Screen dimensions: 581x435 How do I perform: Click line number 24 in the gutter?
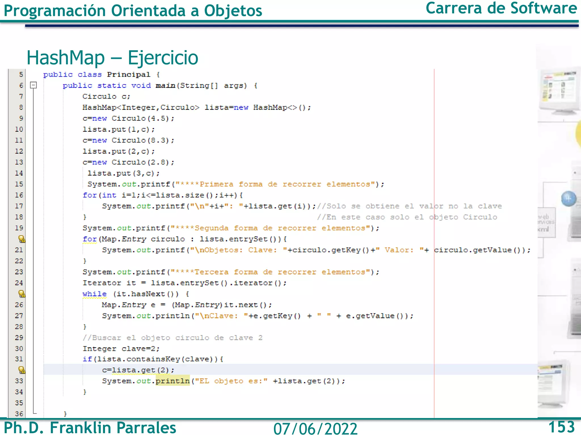tap(19, 283)
